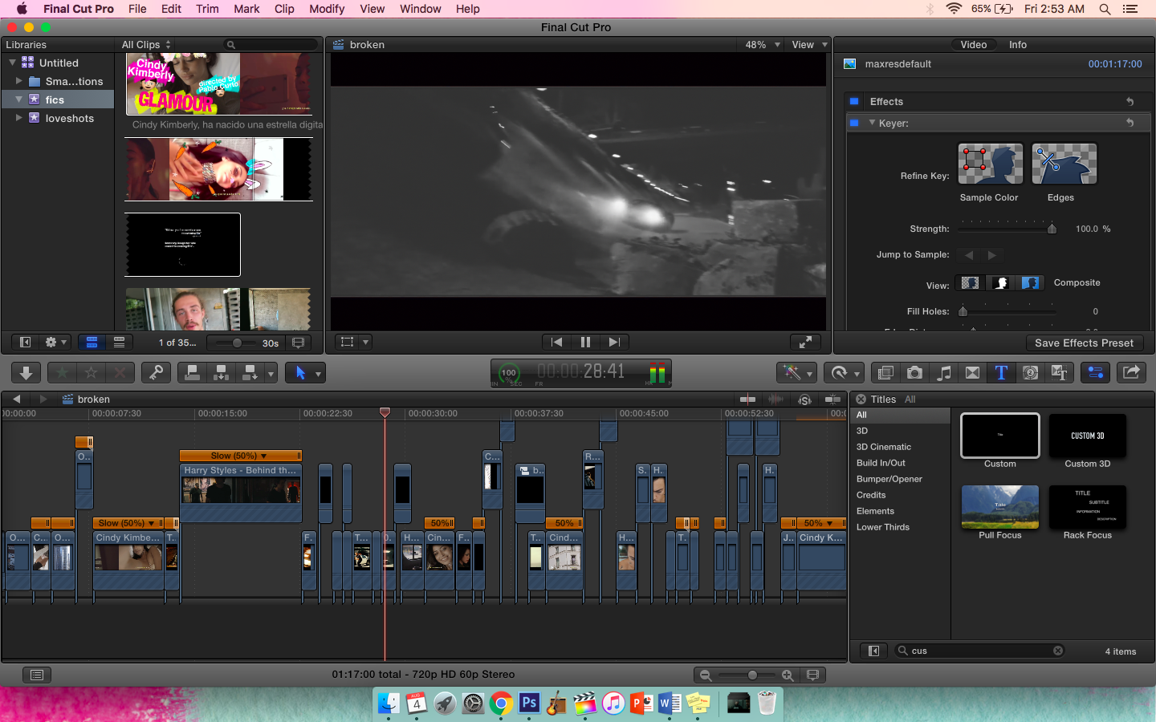
Task: Toggle Keyer effect enable checkbox
Action: (x=854, y=123)
